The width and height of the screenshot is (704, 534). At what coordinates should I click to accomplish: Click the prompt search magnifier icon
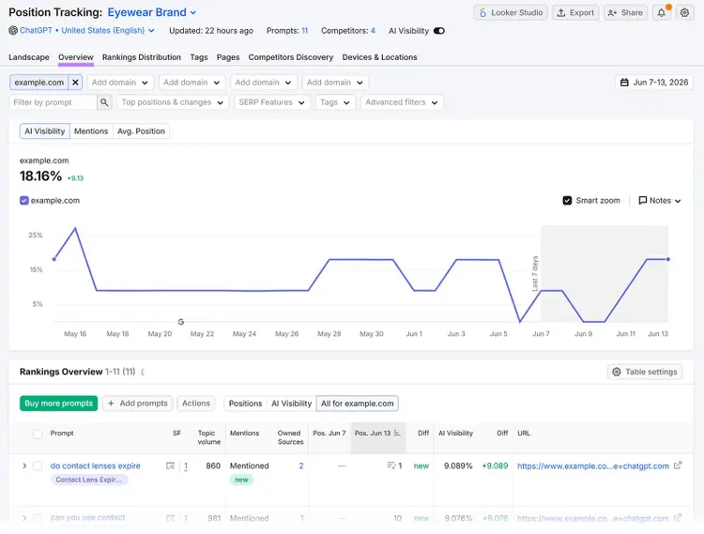[x=104, y=102]
